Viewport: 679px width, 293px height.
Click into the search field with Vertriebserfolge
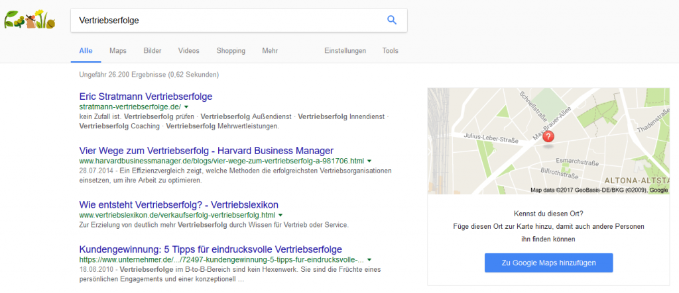click(x=225, y=20)
